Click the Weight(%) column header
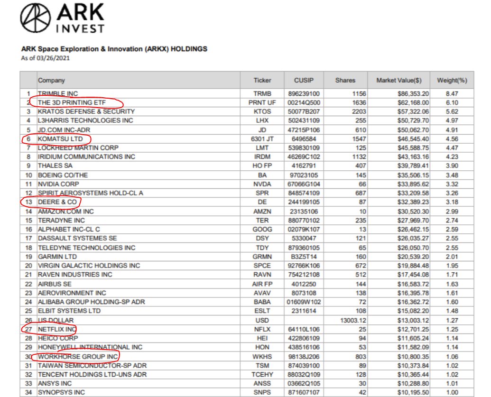This screenshot has width=491, height=397. coord(452,81)
